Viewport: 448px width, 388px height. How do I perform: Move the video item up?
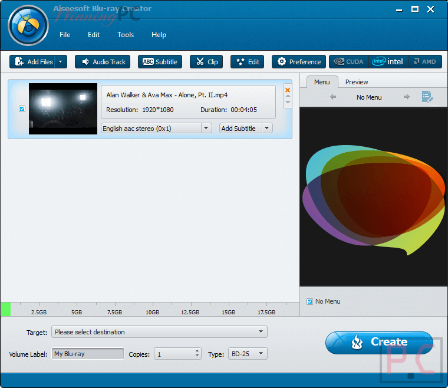click(288, 96)
